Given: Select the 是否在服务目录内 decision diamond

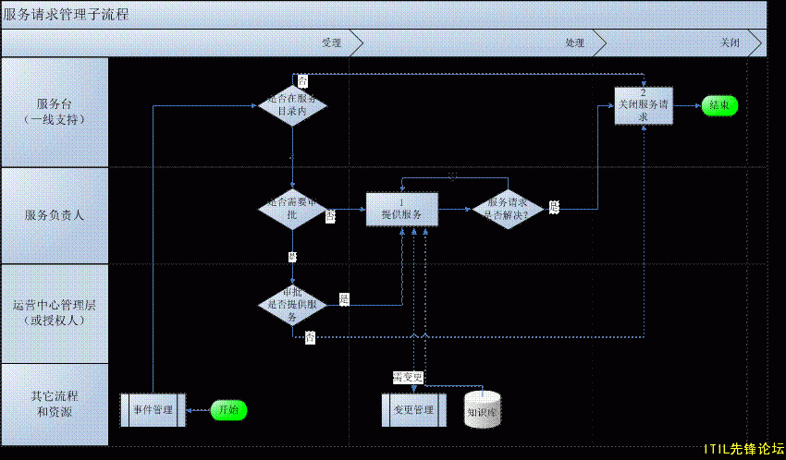Looking at the screenshot, I should [x=292, y=104].
